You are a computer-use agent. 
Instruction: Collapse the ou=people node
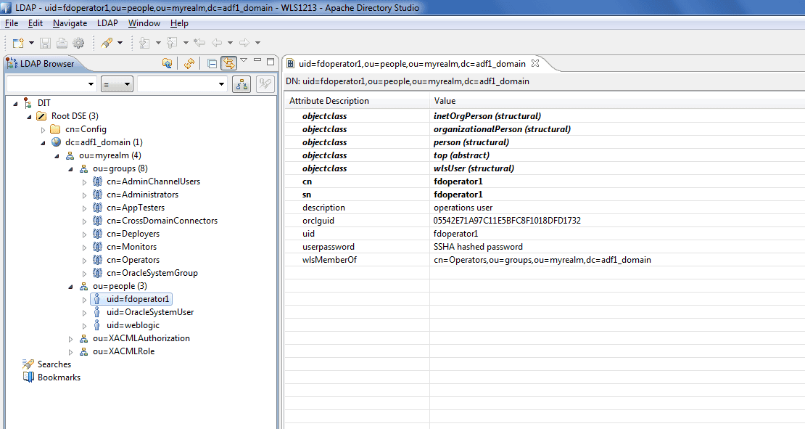pos(71,287)
